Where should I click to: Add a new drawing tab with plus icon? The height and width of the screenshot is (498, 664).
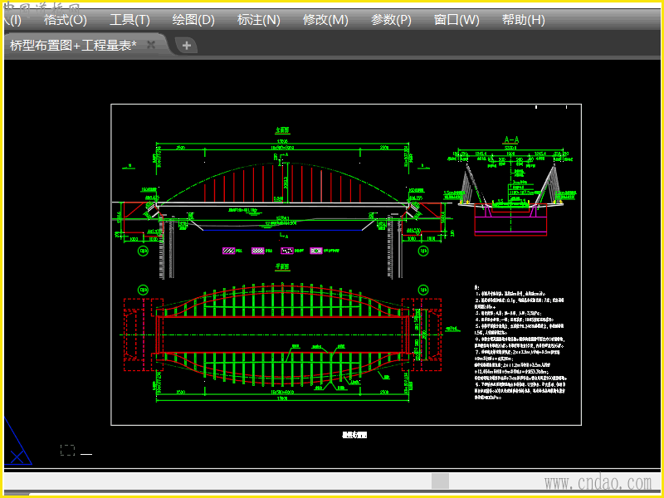pos(186,46)
